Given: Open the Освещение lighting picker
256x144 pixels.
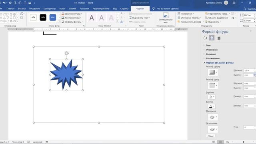Looking at the screenshot, I should click(x=213, y=129).
